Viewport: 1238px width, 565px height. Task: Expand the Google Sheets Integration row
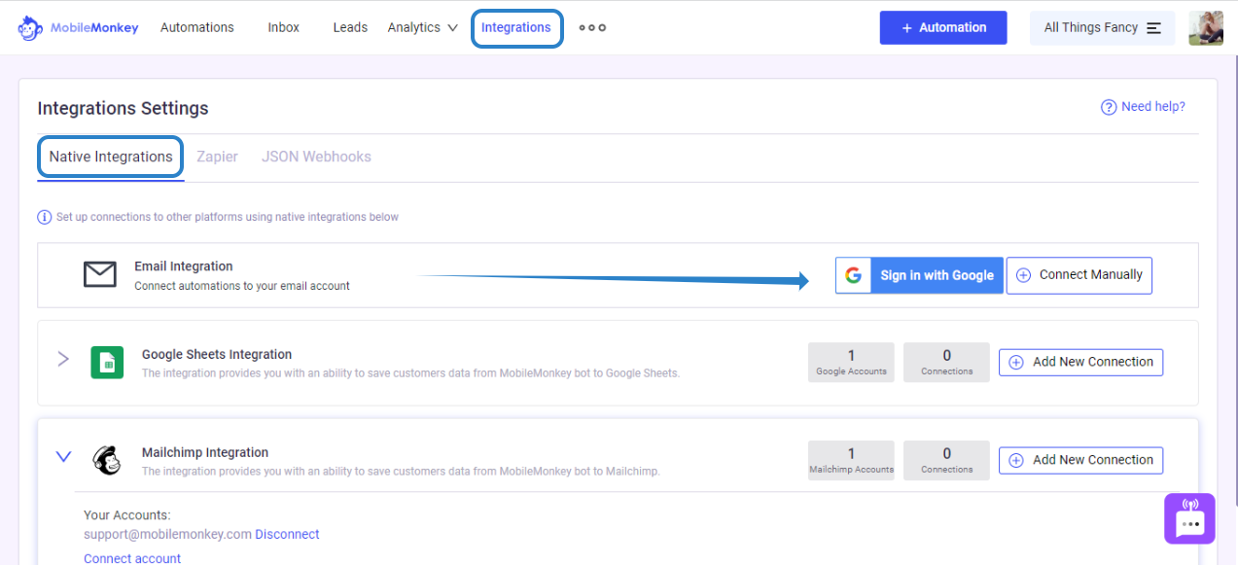(x=63, y=359)
